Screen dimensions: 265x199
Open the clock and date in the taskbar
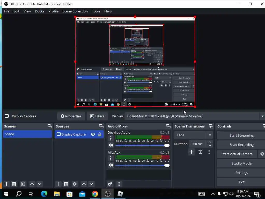click(x=243, y=194)
